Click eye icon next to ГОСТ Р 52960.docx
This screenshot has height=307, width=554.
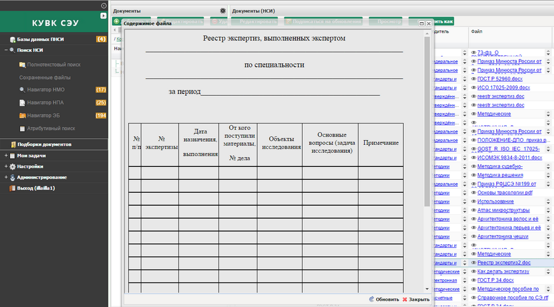473,79
